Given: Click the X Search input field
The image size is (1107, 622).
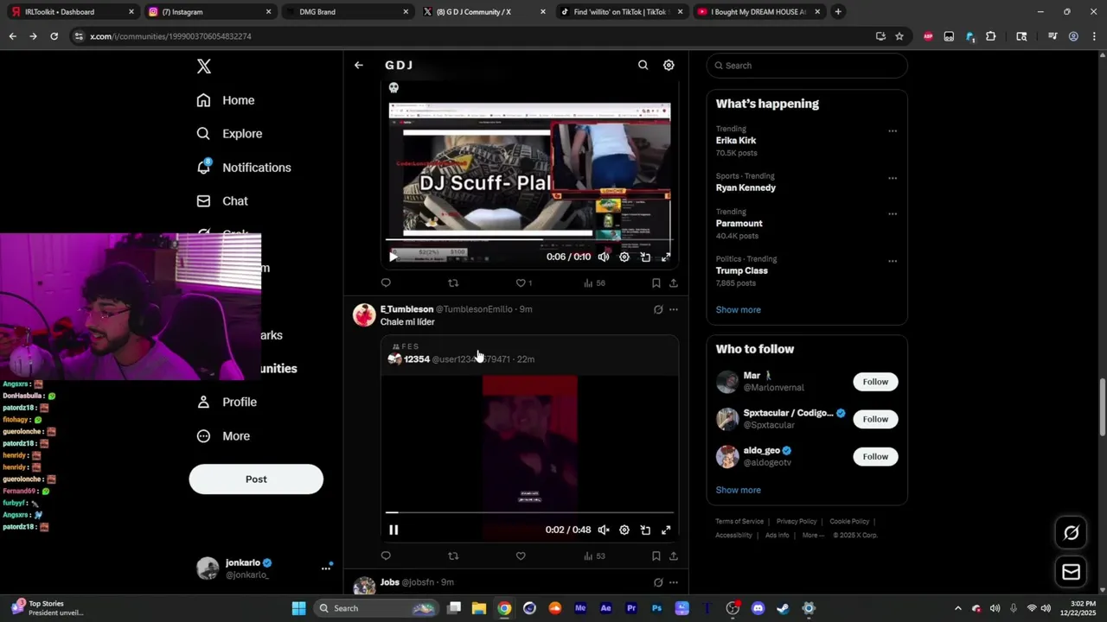Looking at the screenshot, I should [807, 66].
